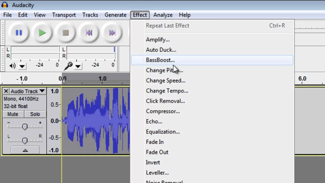Click the Audacity title bar icon
The image size is (325, 183).
pos(5,5)
